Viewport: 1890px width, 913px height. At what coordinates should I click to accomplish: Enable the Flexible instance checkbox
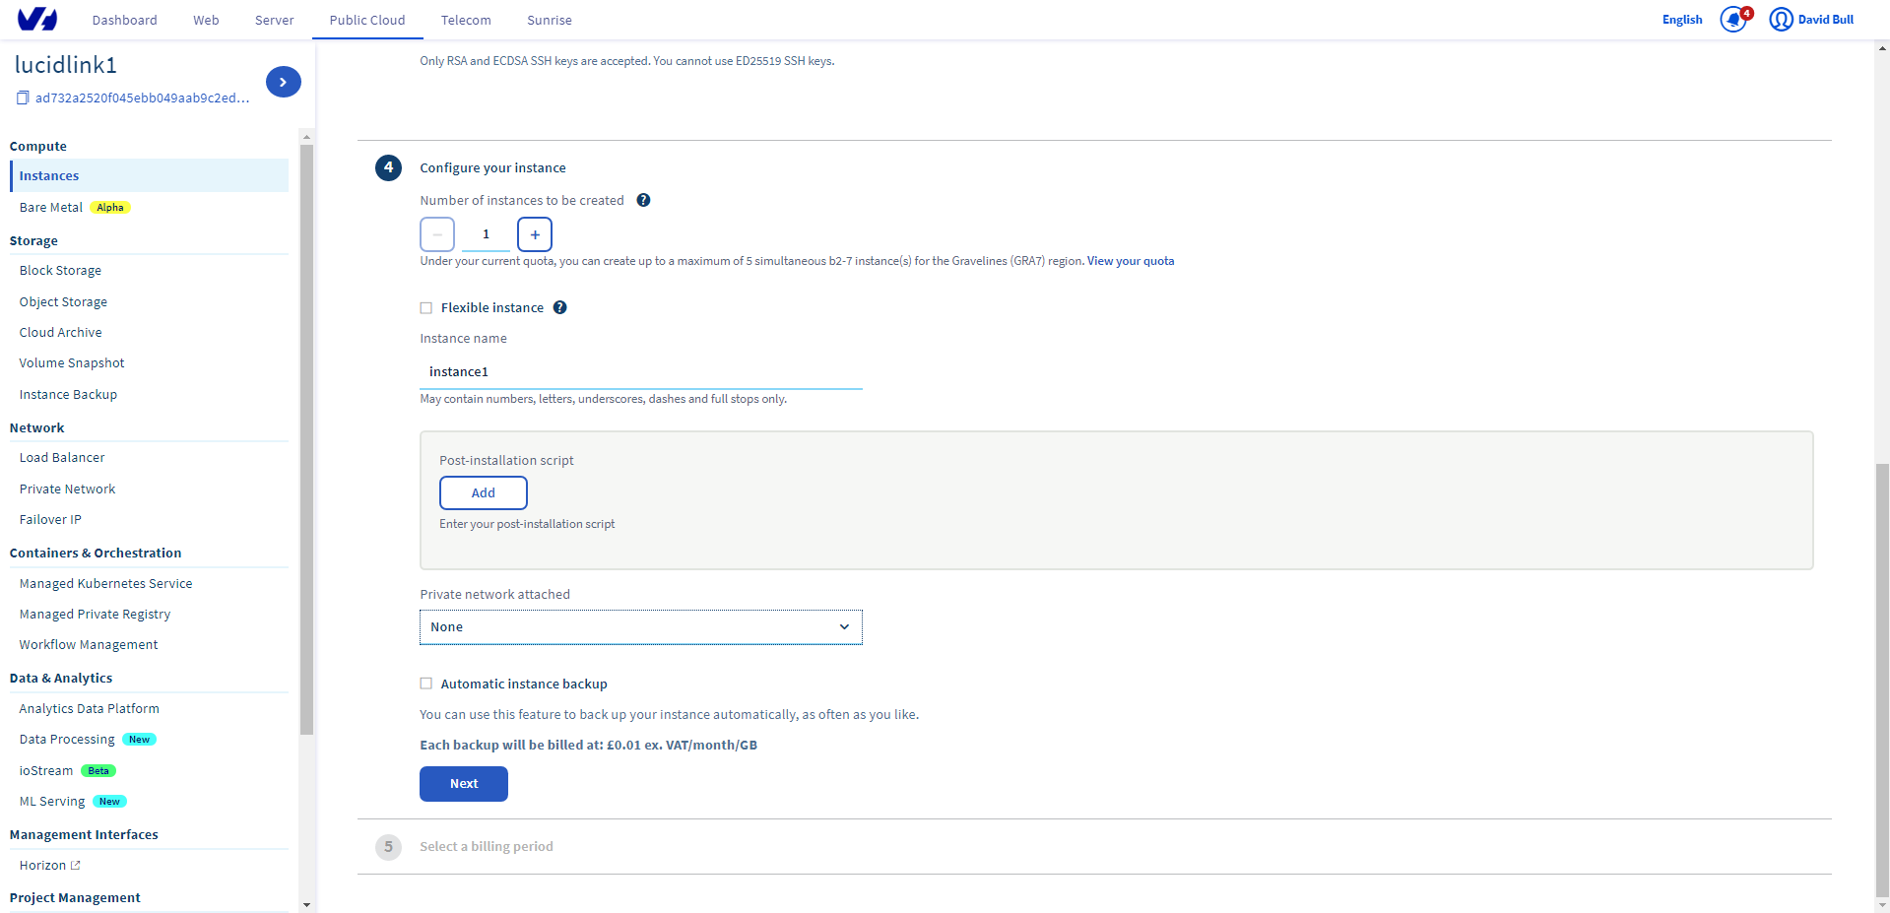click(x=426, y=308)
